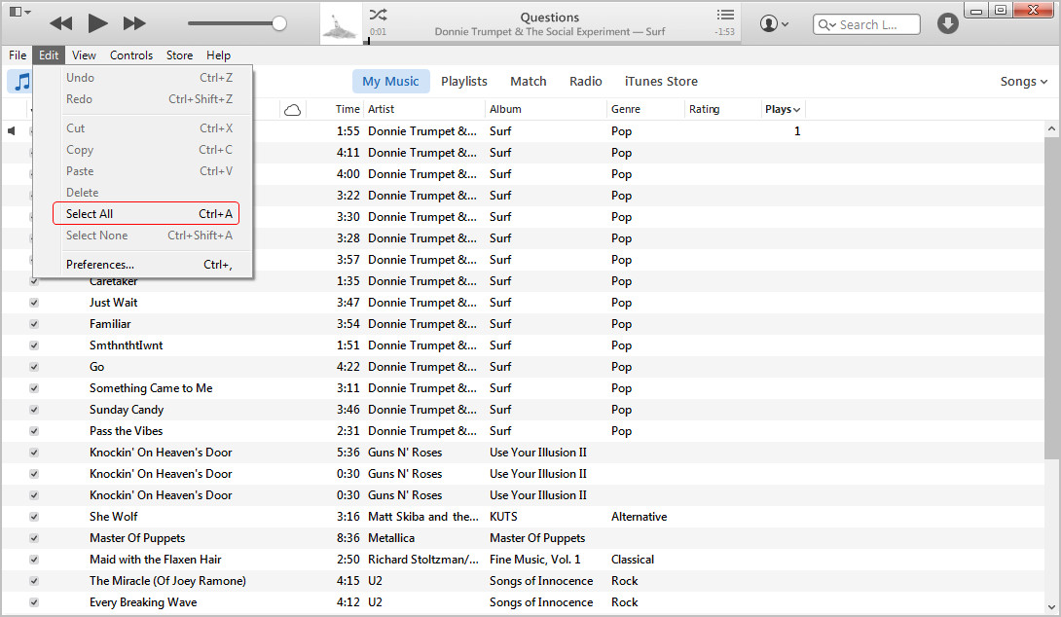Skip ahead with the fast-forward button
The image size is (1061, 617).
[134, 23]
